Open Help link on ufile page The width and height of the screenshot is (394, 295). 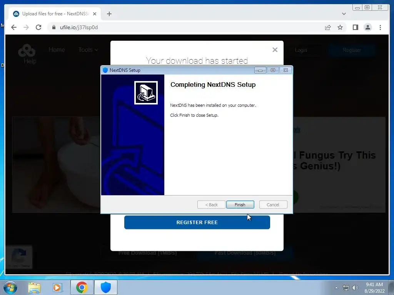tap(30, 61)
